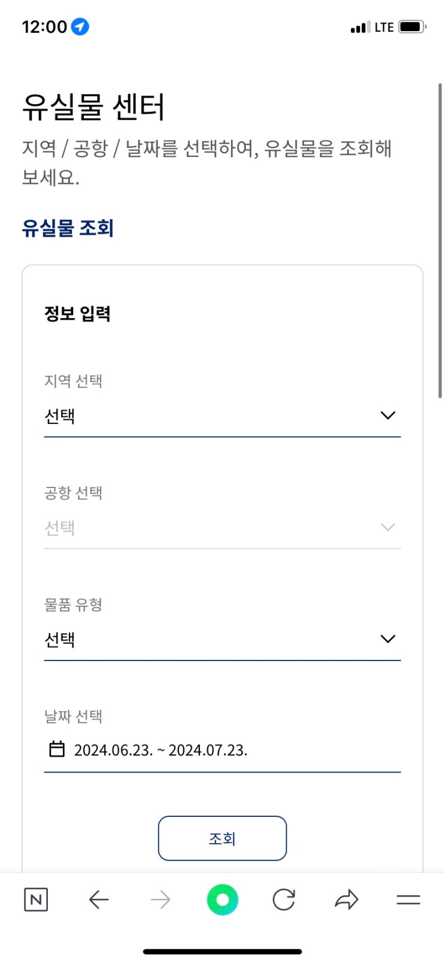Expand 지역 선택 using its chevron arrow
The height and width of the screenshot is (963, 445).
388,416
